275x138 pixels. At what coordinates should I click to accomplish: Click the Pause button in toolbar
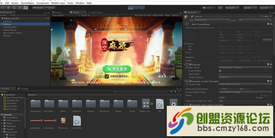(x=136, y=8)
